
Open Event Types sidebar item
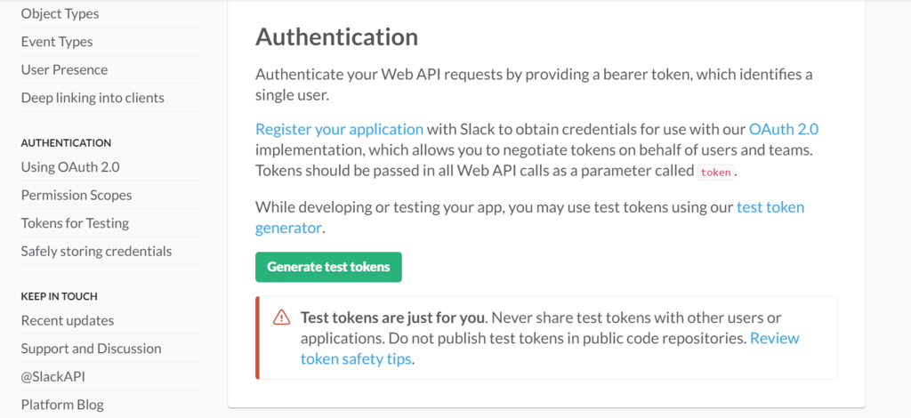point(57,42)
